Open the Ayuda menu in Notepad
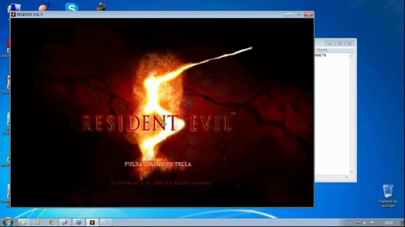 point(322,50)
